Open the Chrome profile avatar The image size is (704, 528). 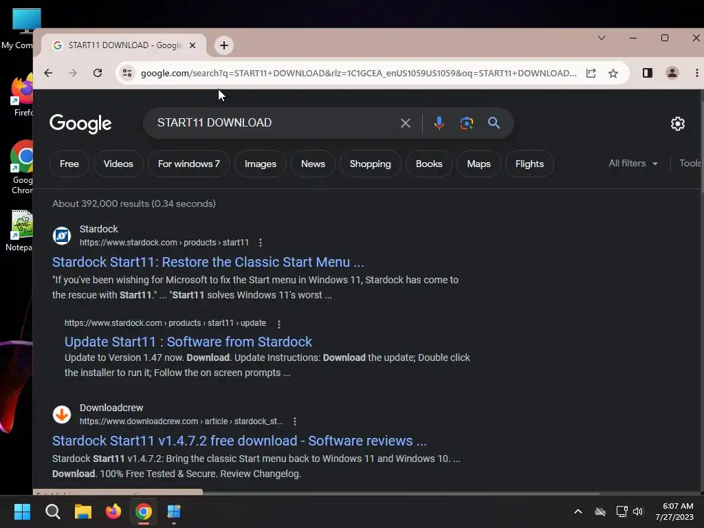[672, 73]
